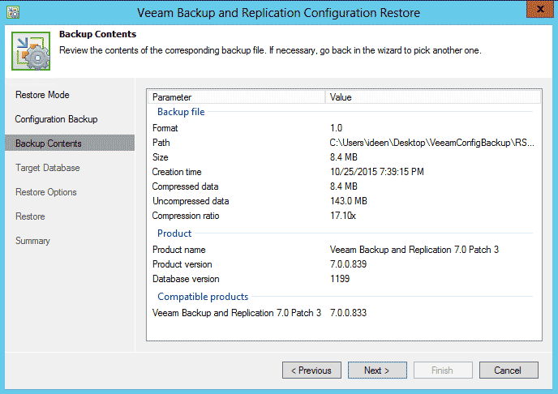Select the compatible product Patch 3 row
Image resolution: width=558 pixels, height=394 pixels.
[344, 313]
